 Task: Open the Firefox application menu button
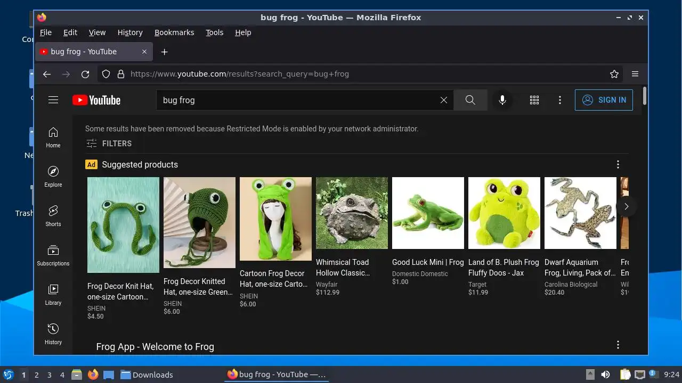coord(635,74)
